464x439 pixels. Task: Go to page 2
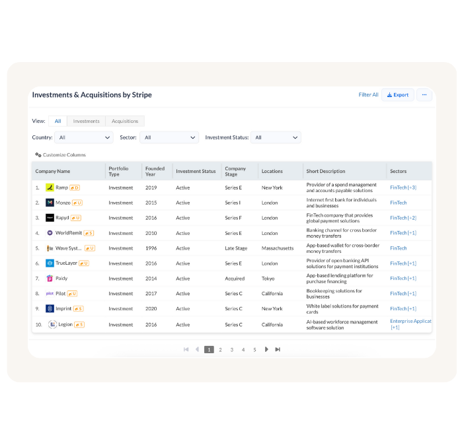point(220,350)
